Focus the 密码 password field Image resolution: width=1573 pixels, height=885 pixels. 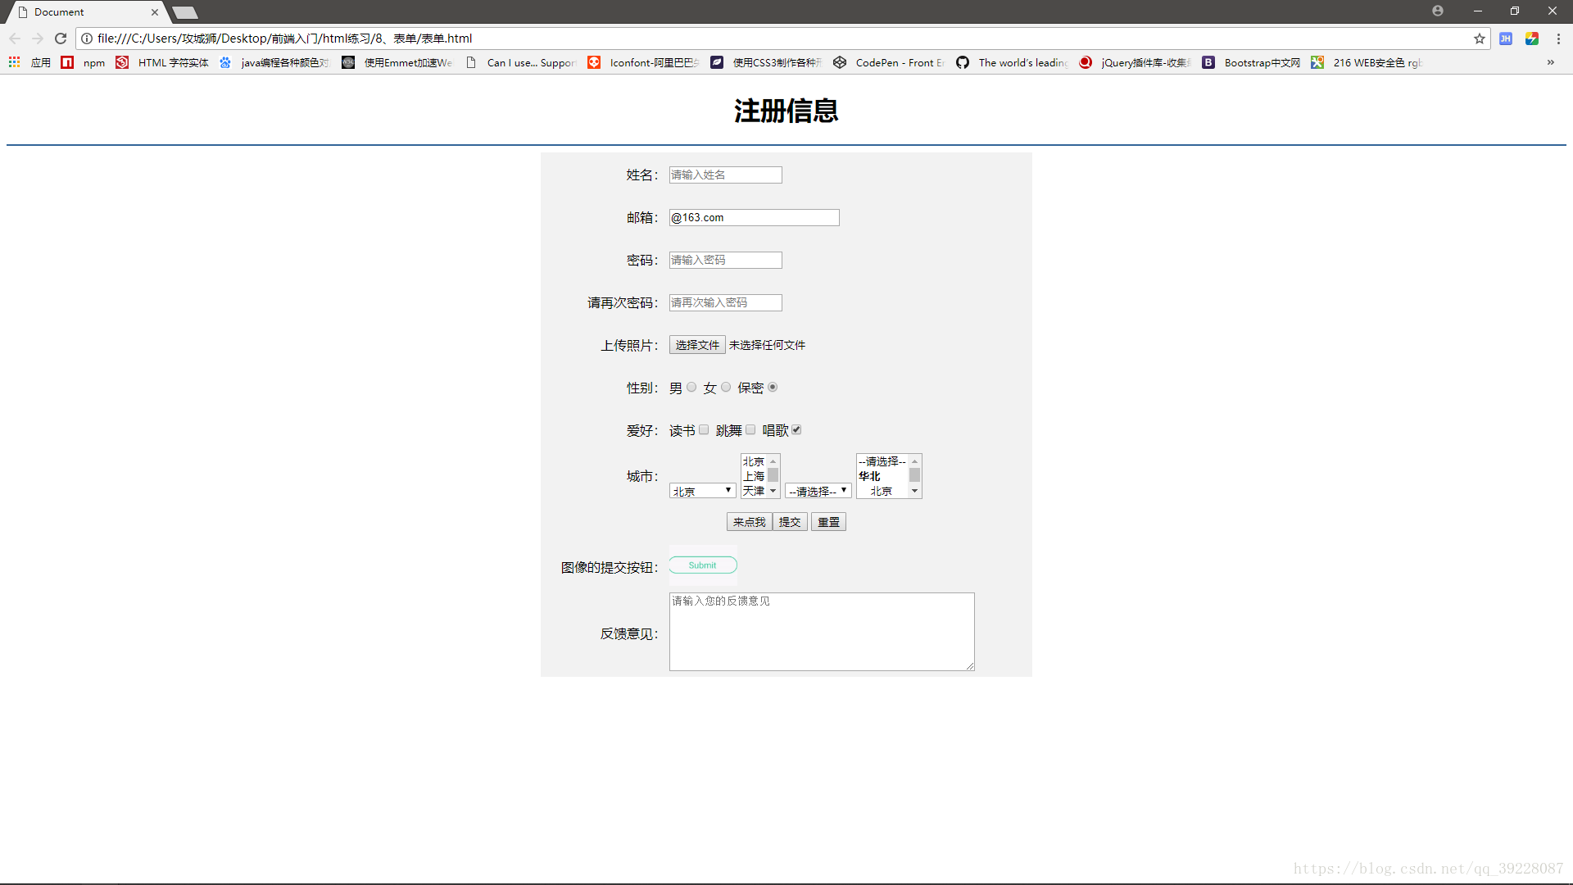point(726,260)
